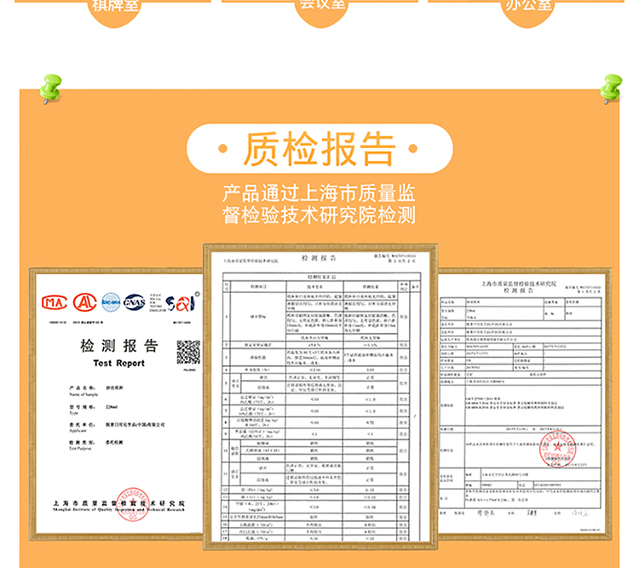Click the 质检报告 title banner
The width and height of the screenshot is (639, 568).
click(319, 149)
